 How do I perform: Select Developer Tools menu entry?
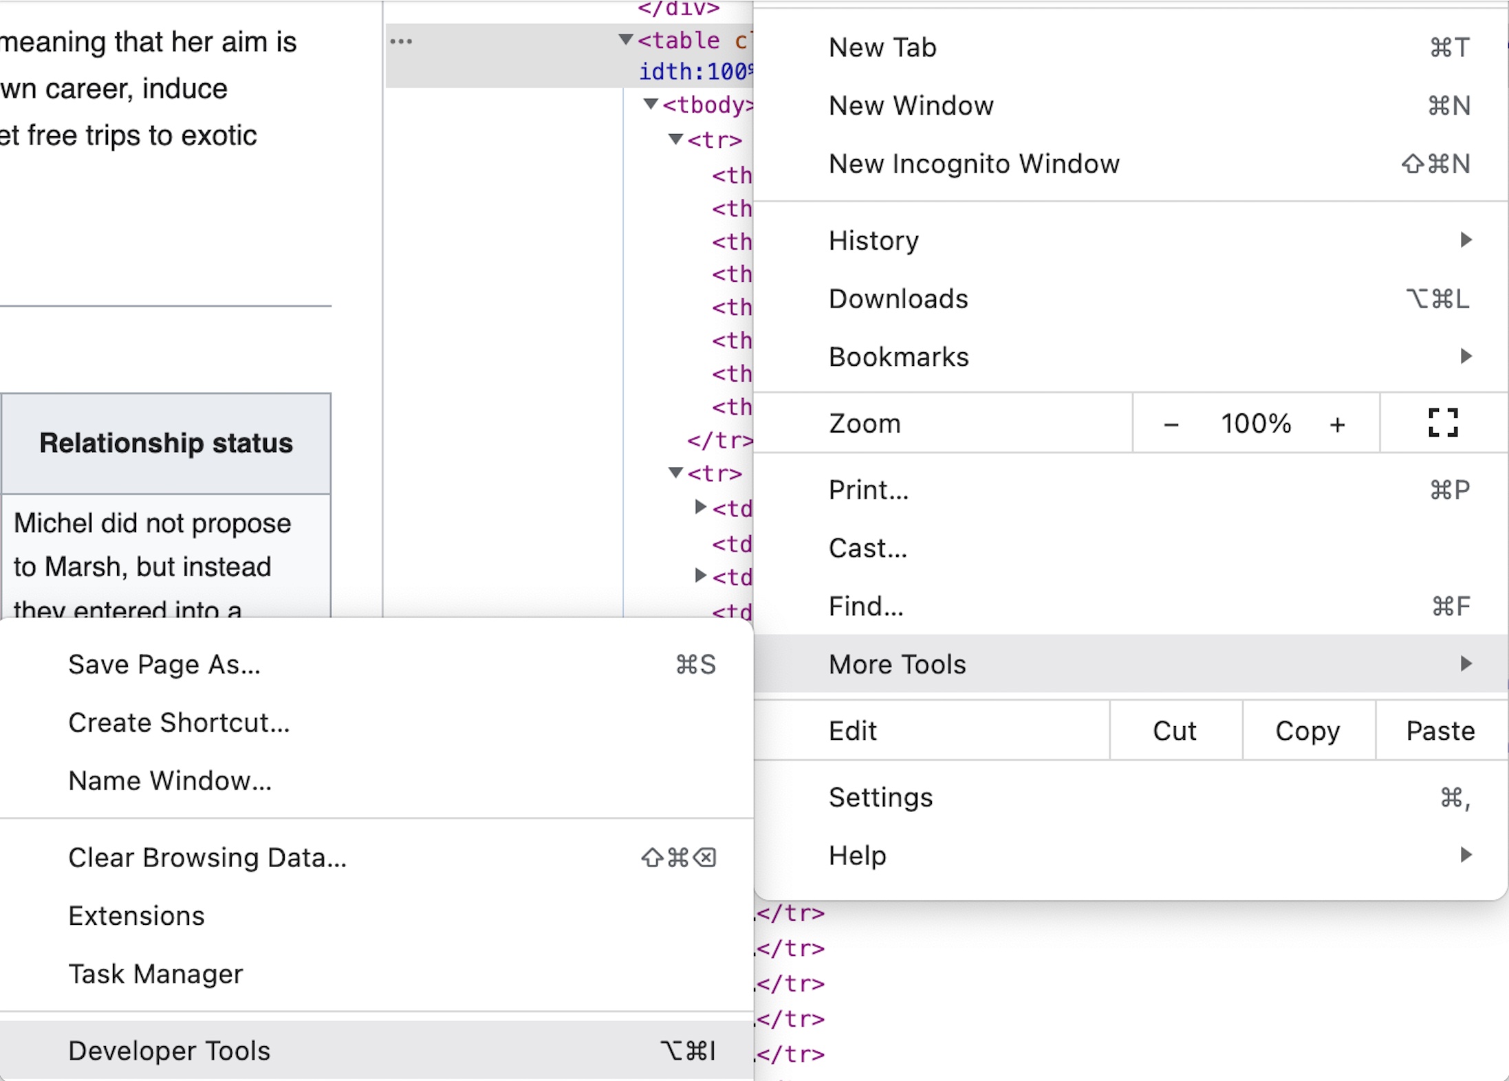169,1050
